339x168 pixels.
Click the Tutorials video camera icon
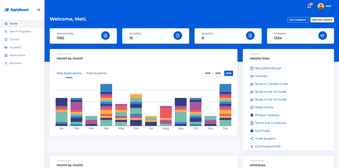(x=252, y=76)
